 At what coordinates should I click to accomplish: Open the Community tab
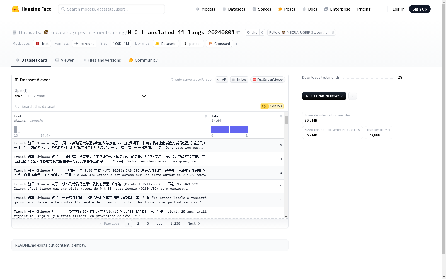point(143,60)
